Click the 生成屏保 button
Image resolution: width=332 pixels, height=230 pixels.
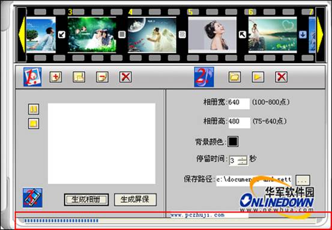pyautogui.click(x=135, y=199)
